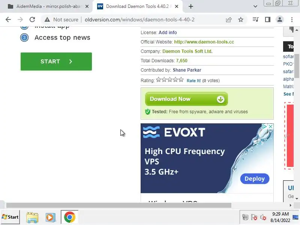Open the AdChoices info icon
The image size is (300, 225).
click(x=264, y=126)
